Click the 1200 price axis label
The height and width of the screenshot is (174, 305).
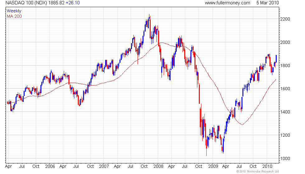tap(285, 135)
